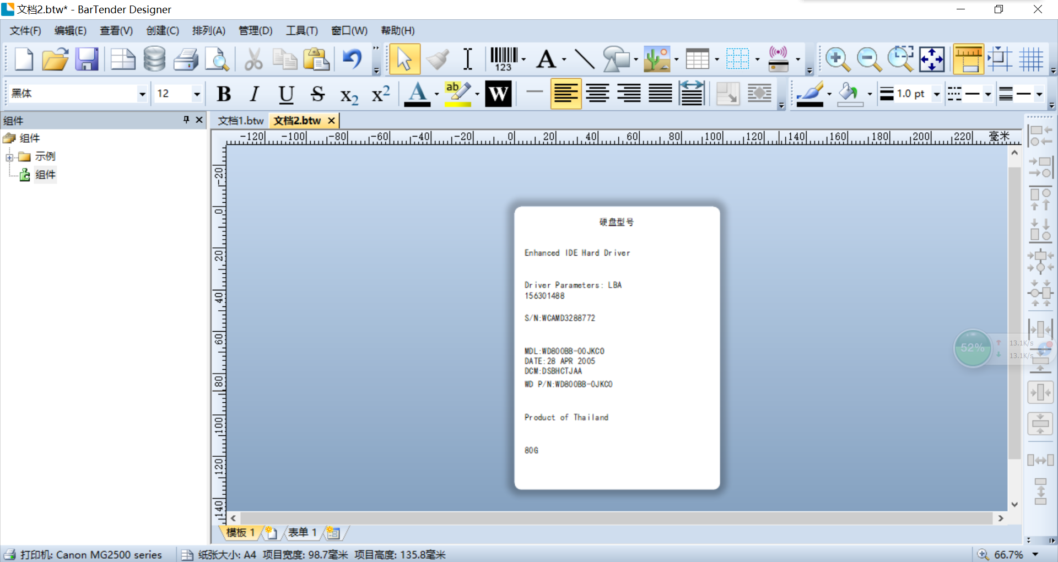Open a file with the folder icon
The width and height of the screenshot is (1058, 562).
[55, 59]
